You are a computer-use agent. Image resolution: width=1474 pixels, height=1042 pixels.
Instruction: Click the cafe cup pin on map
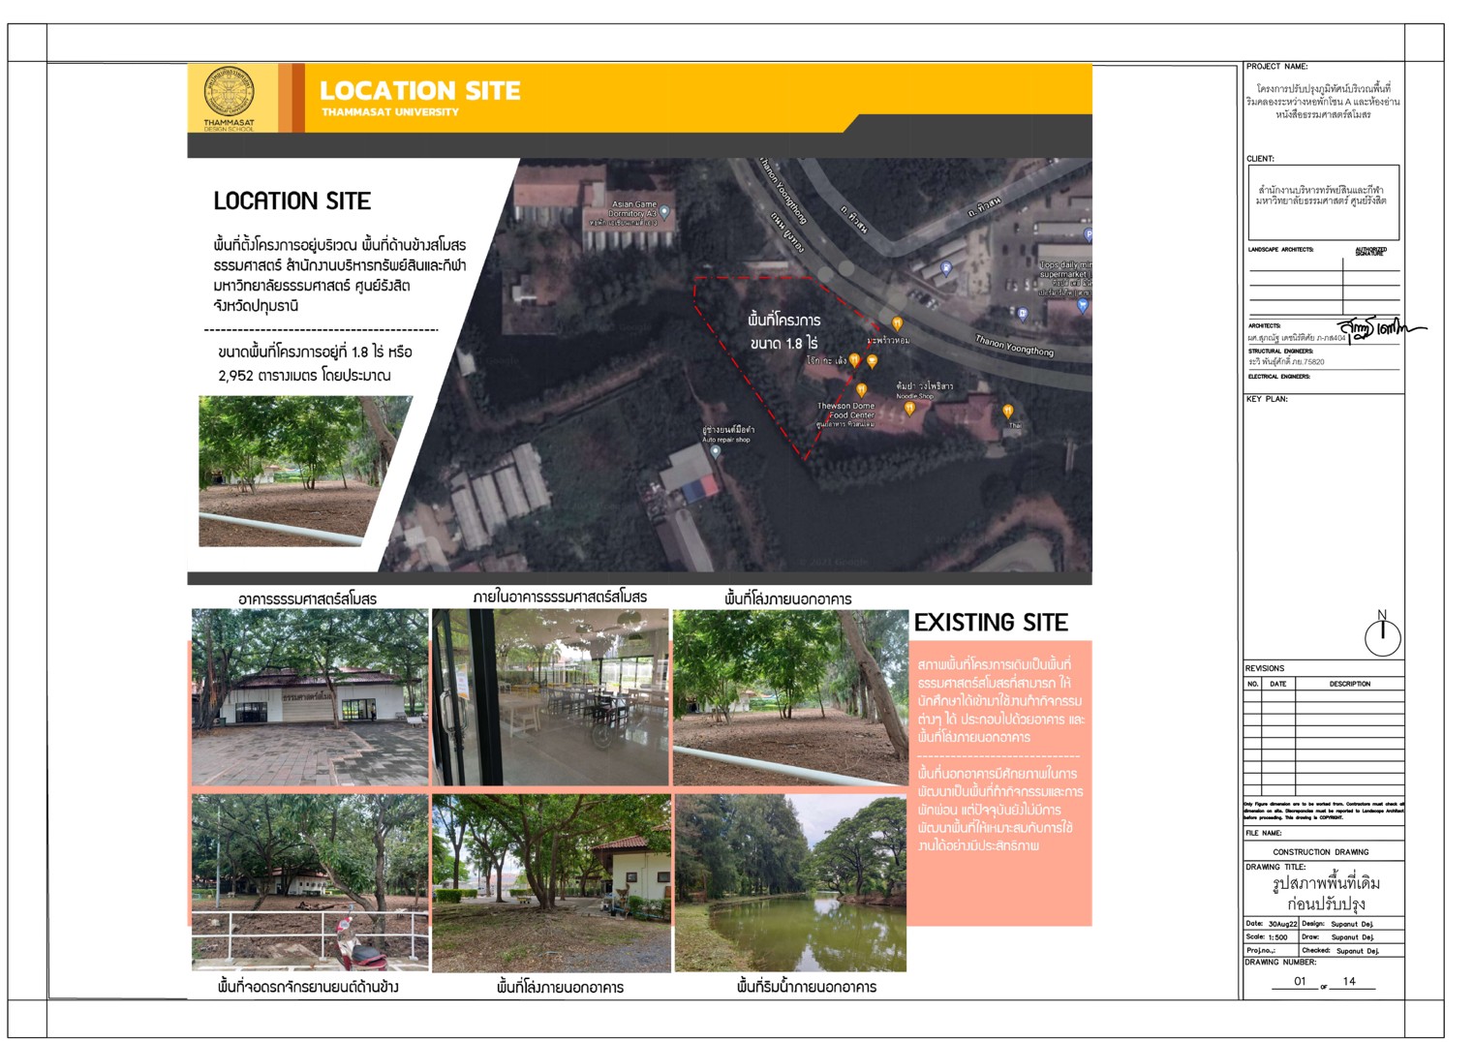coord(872,361)
